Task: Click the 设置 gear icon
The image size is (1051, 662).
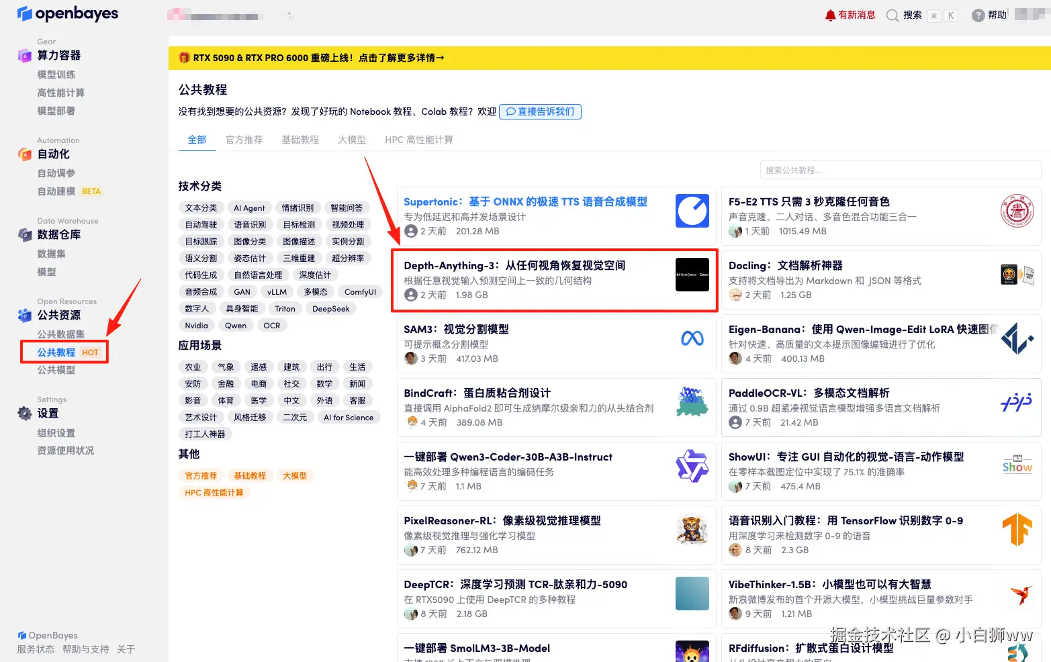Action: click(x=25, y=414)
